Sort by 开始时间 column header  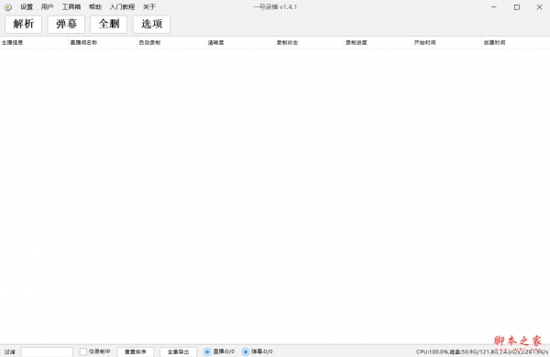(x=447, y=43)
